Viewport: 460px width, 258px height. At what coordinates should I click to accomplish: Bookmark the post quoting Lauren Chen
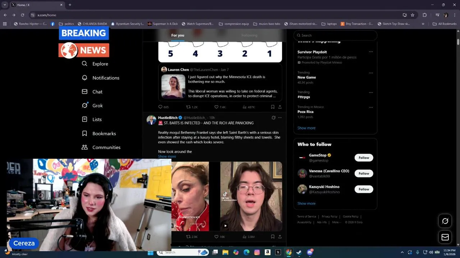(x=272, y=107)
